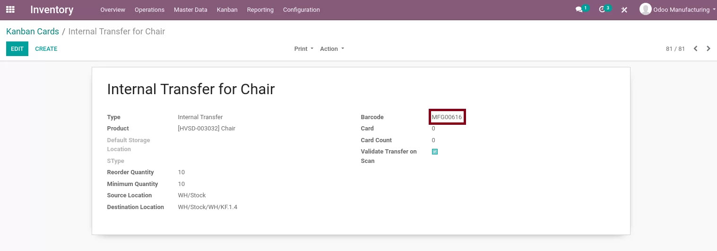Open the Operations menu
717x251 pixels.
click(x=149, y=9)
